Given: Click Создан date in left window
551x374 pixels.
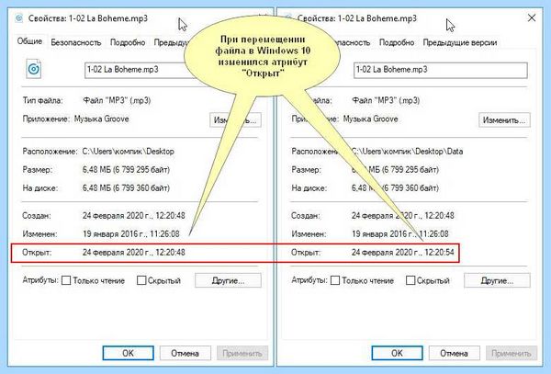Looking at the screenshot, I should (x=134, y=215).
